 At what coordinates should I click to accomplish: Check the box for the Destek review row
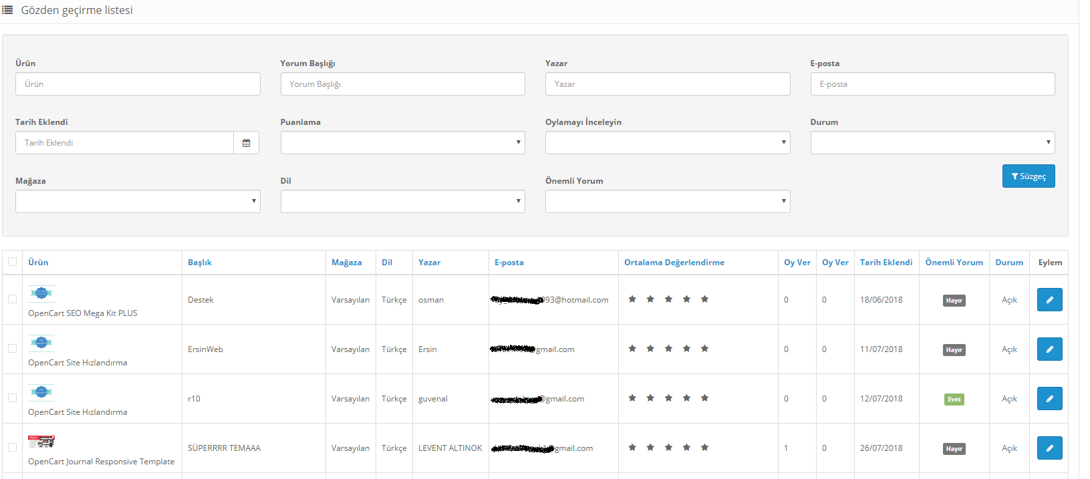tap(12, 299)
